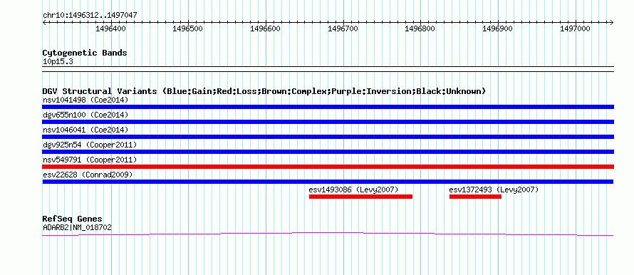The image size is (634, 275).
Task: Click the RefSeq Genes track title
Action: coord(73,219)
